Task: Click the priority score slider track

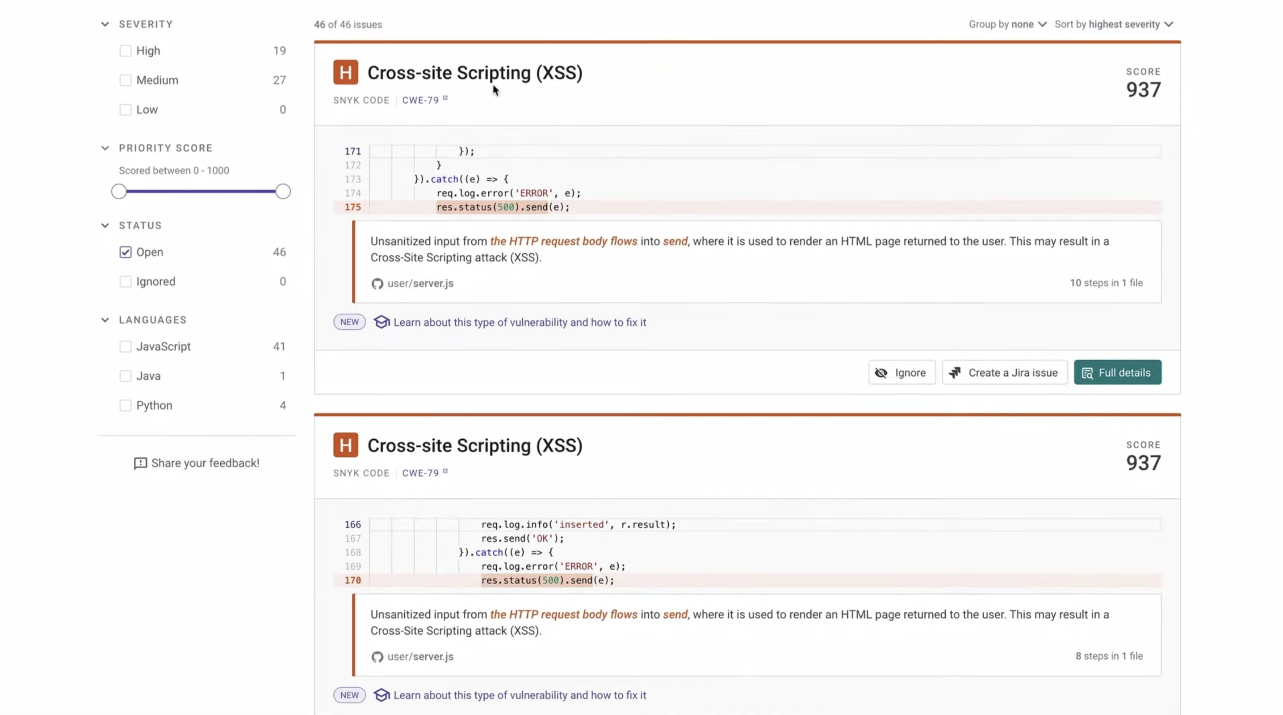Action: (x=201, y=191)
